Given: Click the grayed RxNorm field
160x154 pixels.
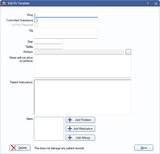Looking at the screenshot, I should (79, 52).
